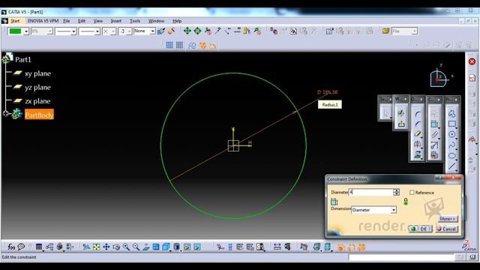Viewport: 480px width, 270px height.
Task: Open the green color swatch dropdown
Action: [x=26, y=31]
